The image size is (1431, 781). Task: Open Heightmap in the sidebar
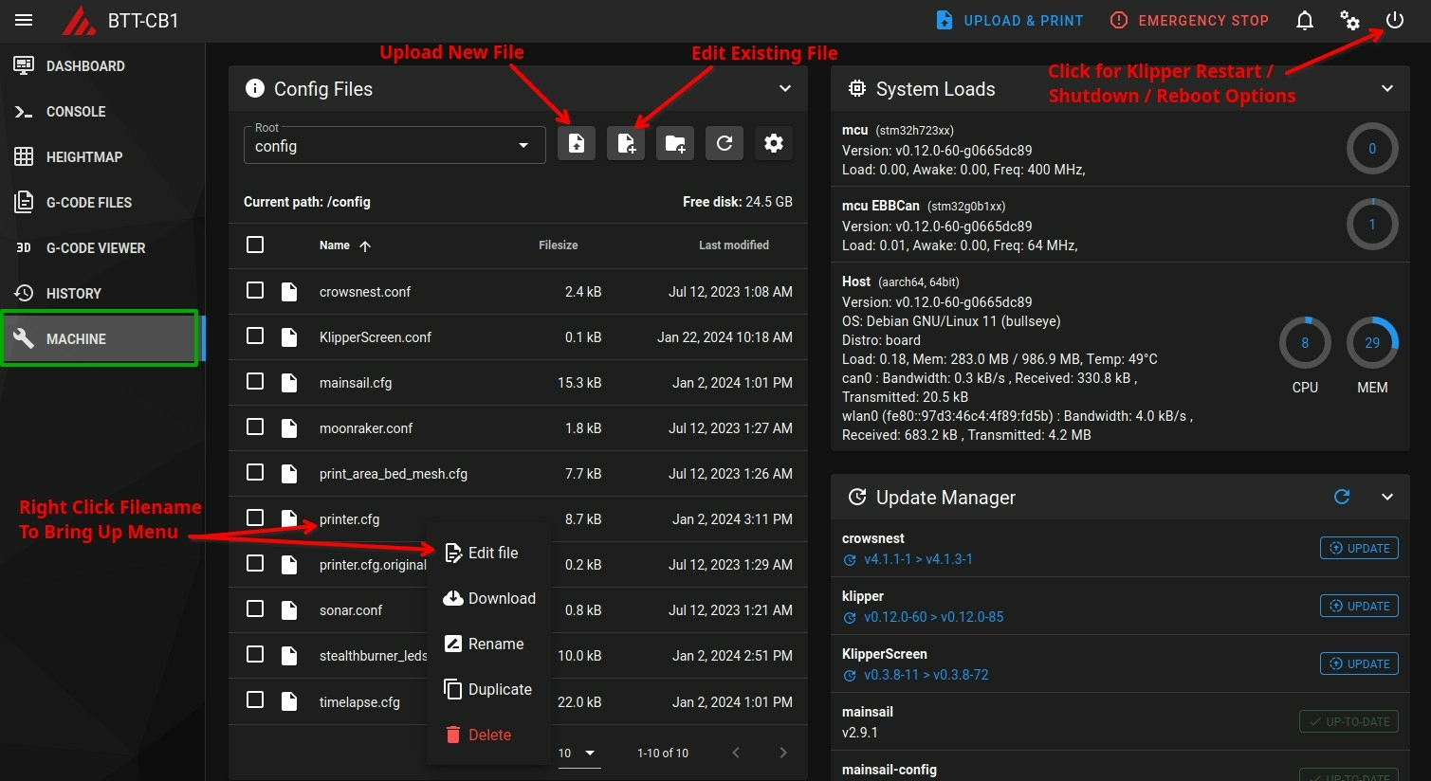(x=102, y=156)
